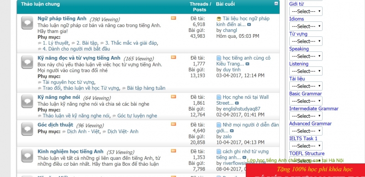Open subforum Dịch Anh - Việt

[x=83, y=131]
